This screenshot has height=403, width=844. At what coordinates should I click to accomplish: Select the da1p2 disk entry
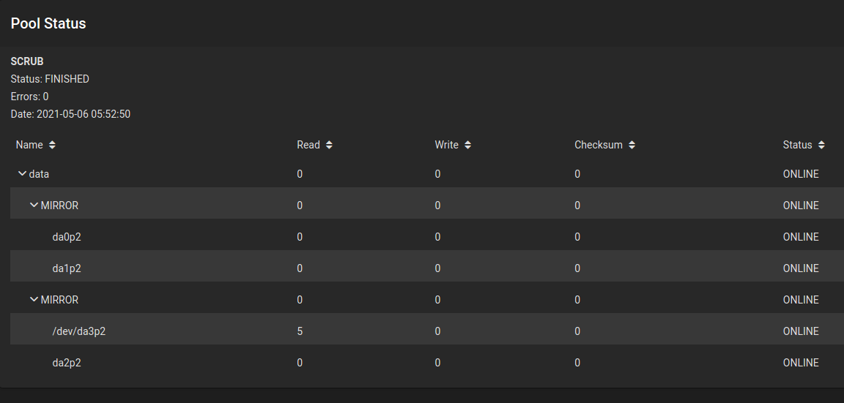click(x=427, y=268)
